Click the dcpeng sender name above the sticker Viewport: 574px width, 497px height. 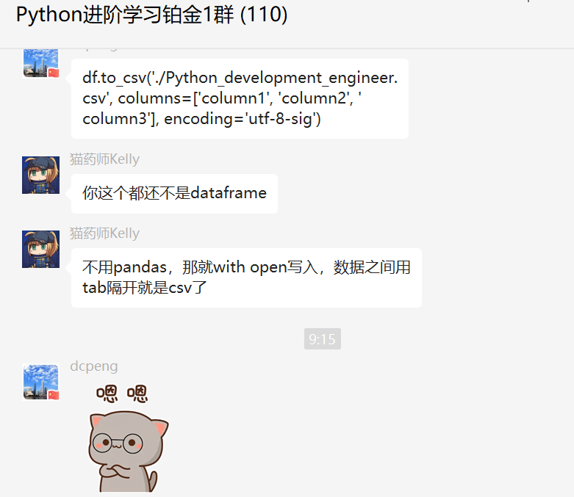(x=94, y=366)
